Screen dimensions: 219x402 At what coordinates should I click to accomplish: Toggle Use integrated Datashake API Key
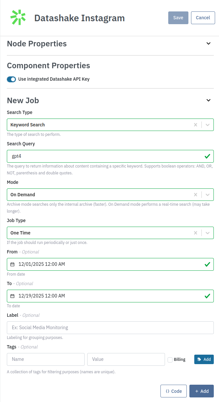click(x=11, y=79)
